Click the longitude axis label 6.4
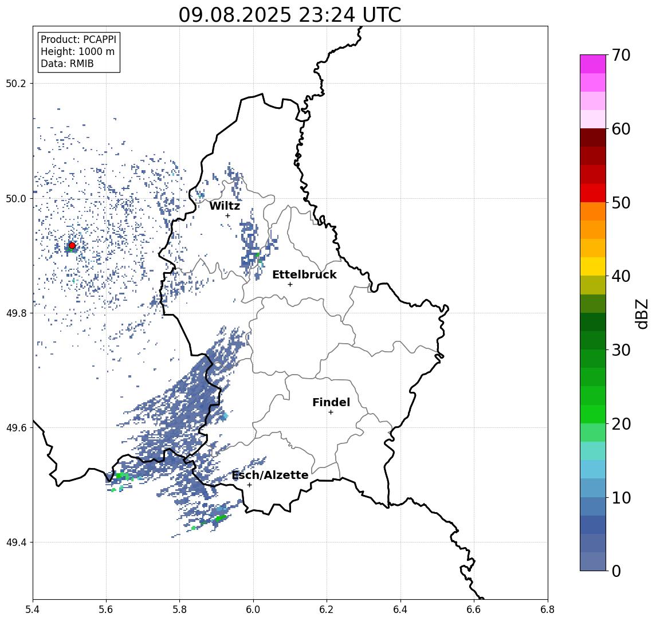 (x=400, y=610)
